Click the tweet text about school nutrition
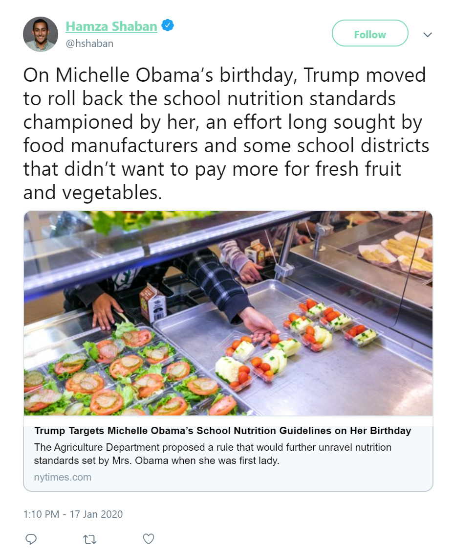454x553 pixels. [x=226, y=134]
